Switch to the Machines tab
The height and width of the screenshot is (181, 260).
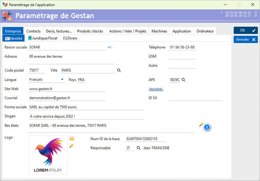point(159,31)
